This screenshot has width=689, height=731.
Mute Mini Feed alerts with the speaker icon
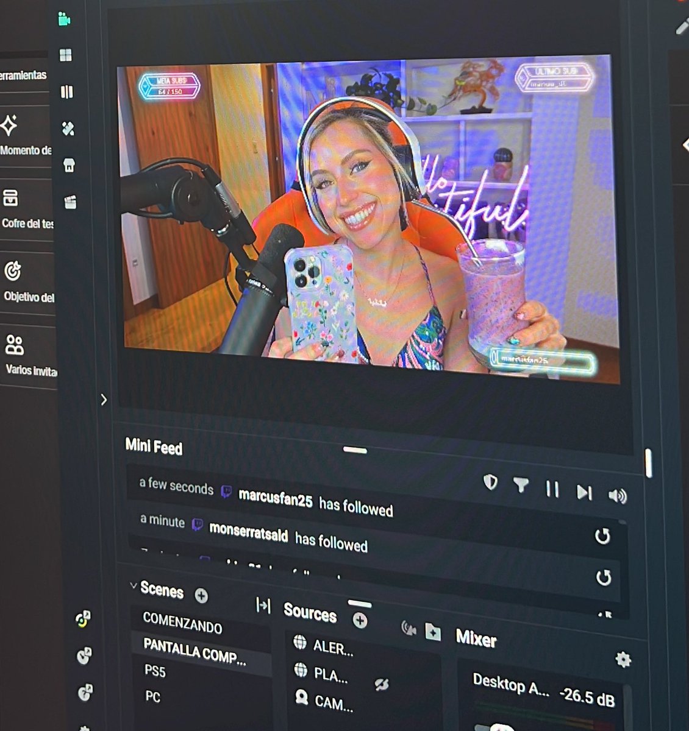618,497
